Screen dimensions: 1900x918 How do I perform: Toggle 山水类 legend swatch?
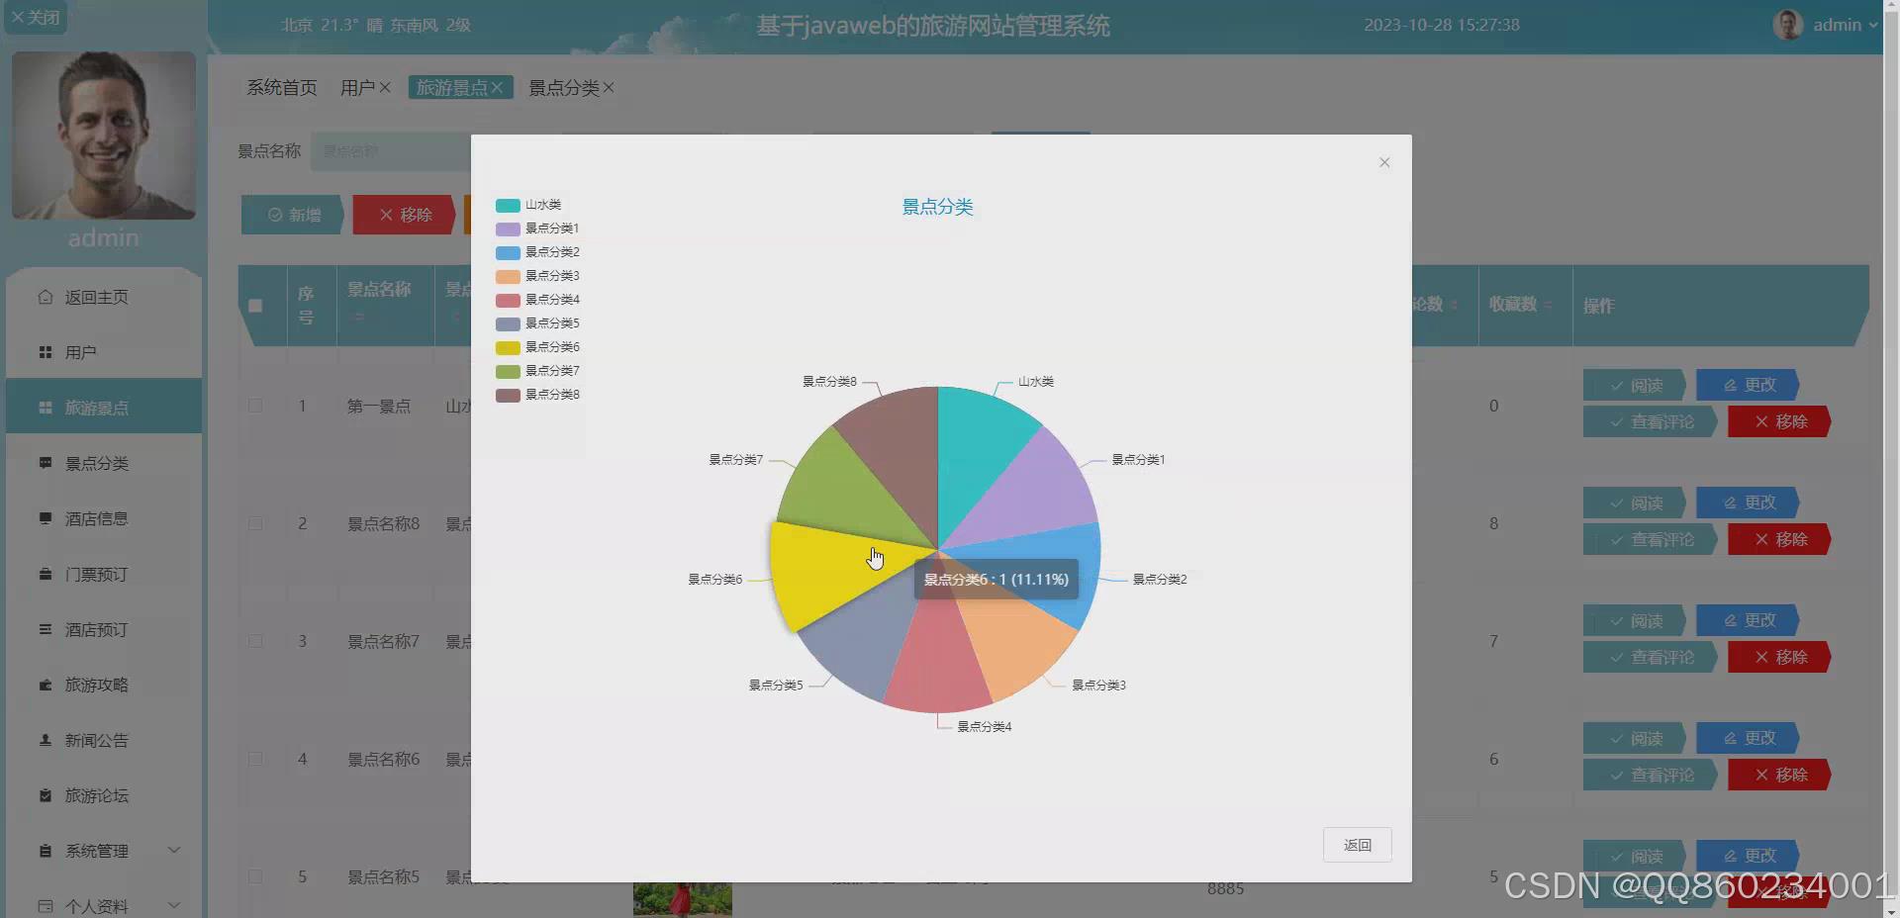coord(508,205)
